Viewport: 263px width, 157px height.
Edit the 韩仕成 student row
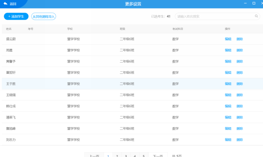click(228, 106)
